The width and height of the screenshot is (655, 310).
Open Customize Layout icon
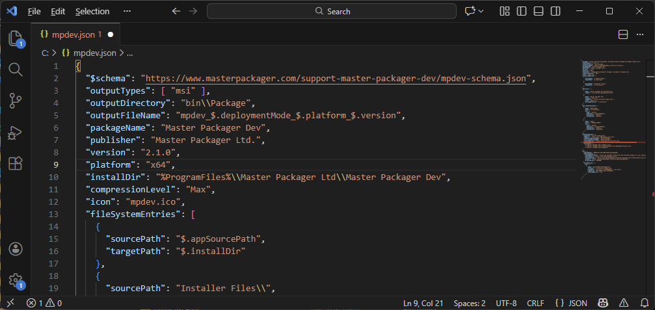505,11
